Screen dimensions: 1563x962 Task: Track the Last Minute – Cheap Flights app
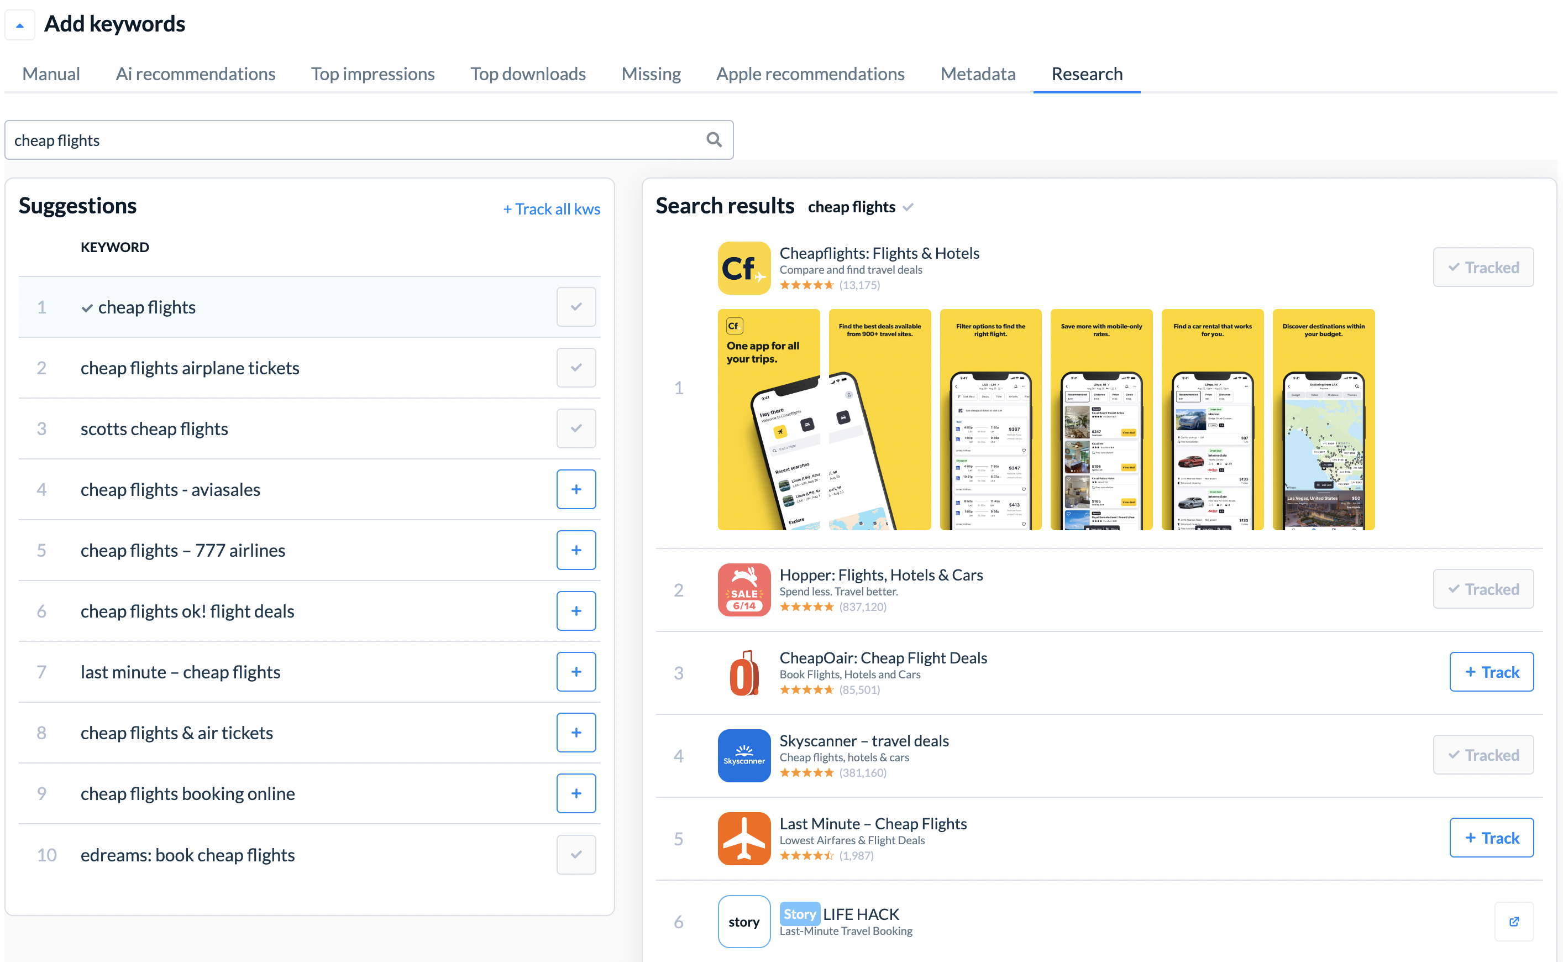point(1491,838)
